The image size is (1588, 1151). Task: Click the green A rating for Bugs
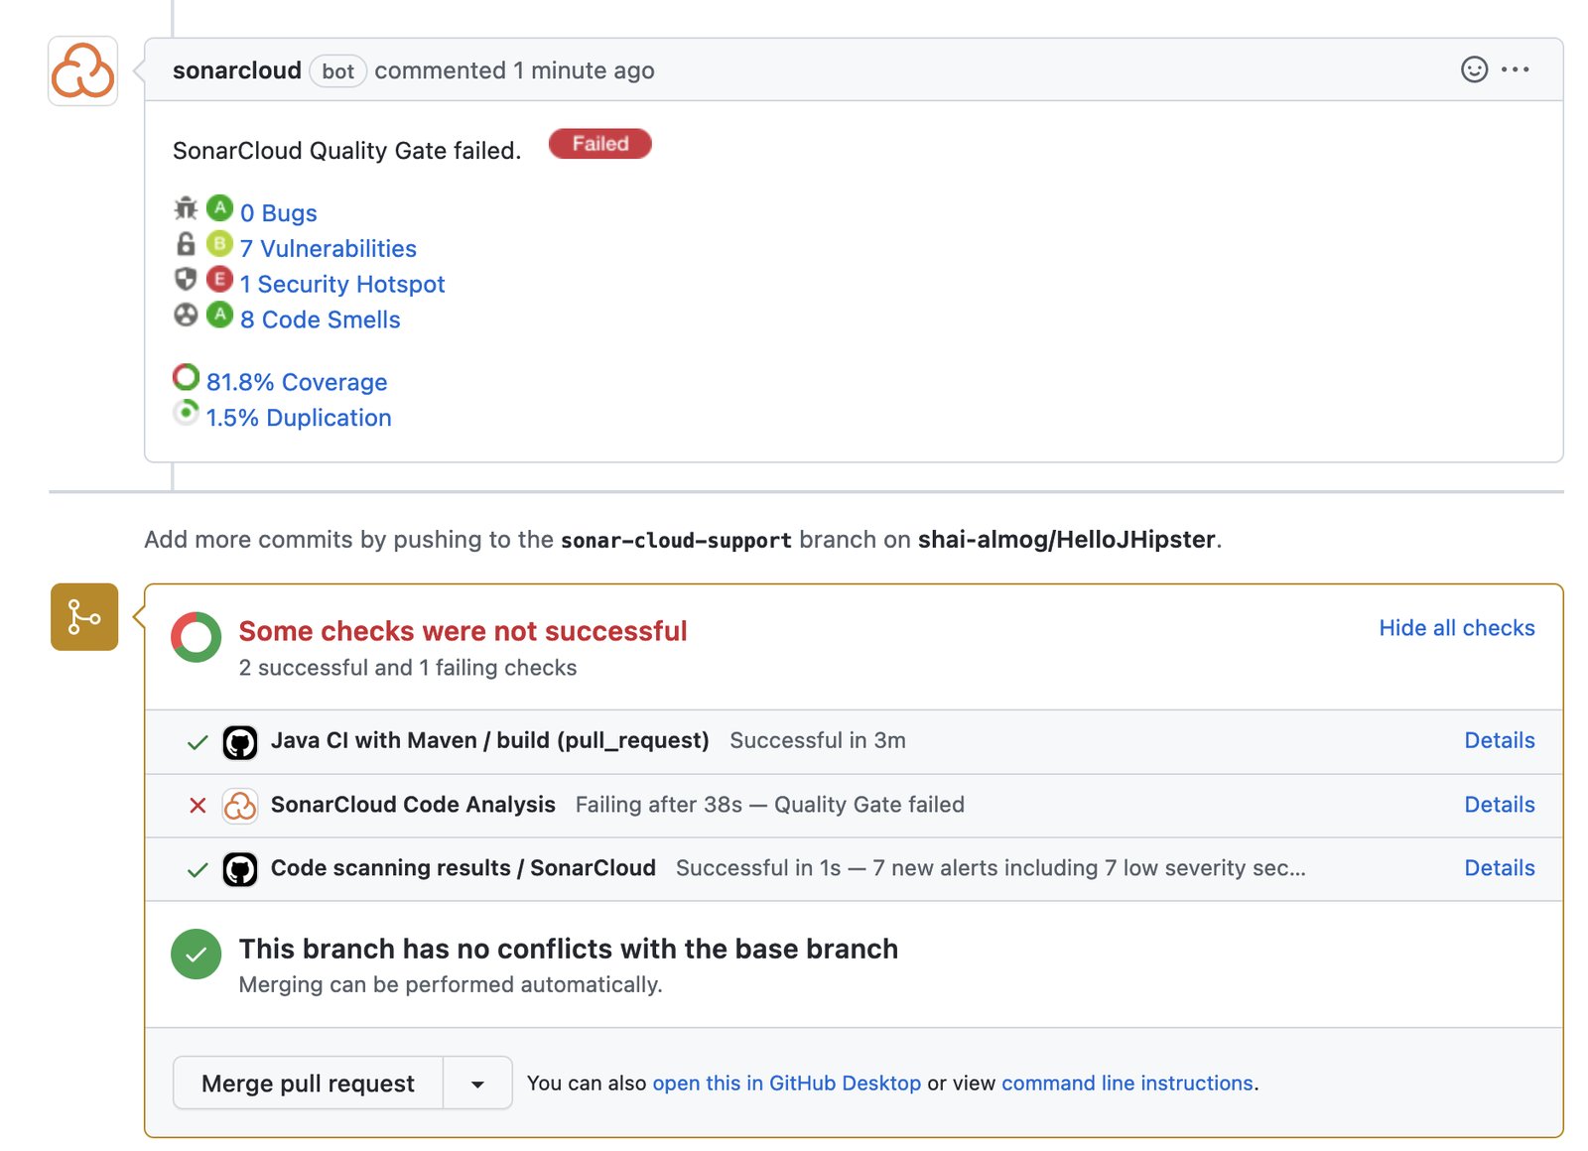[x=219, y=208]
